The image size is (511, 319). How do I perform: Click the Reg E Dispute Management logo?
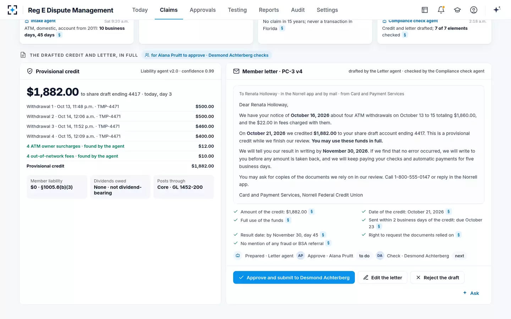[x=12, y=10]
